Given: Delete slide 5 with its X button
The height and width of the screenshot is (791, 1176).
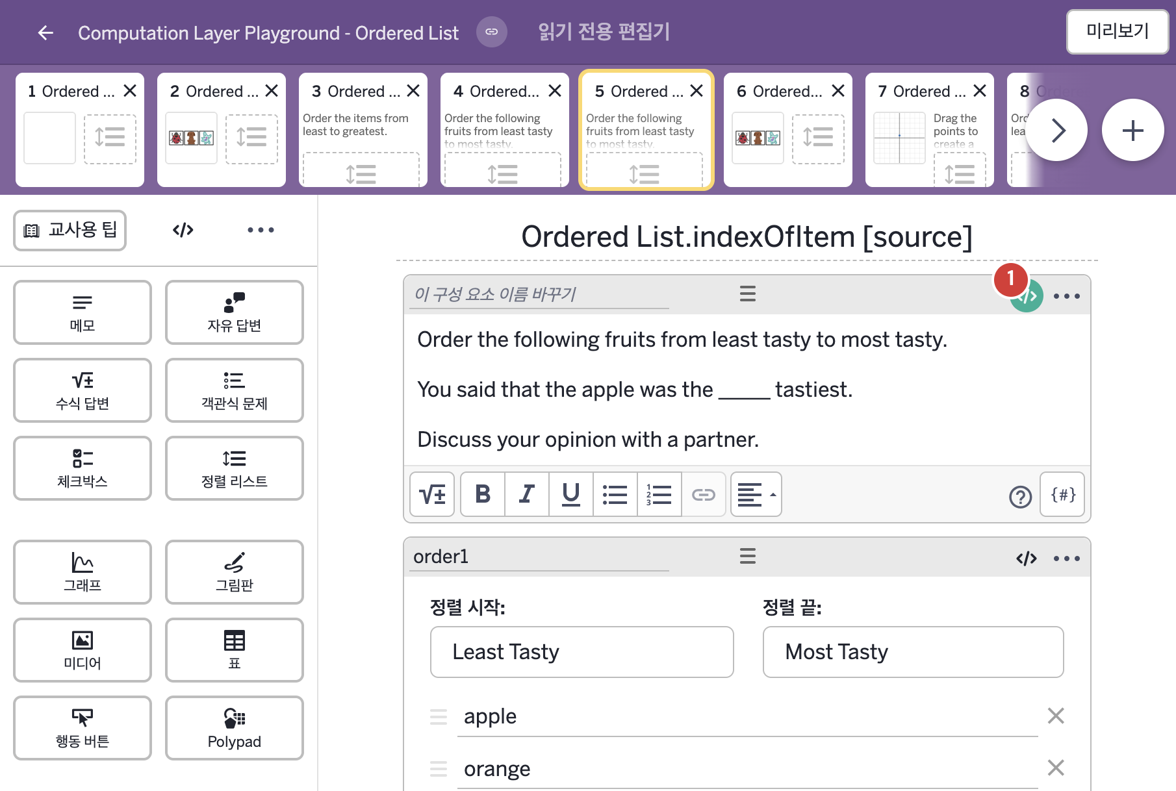Looking at the screenshot, I should [x=697, y=91].
